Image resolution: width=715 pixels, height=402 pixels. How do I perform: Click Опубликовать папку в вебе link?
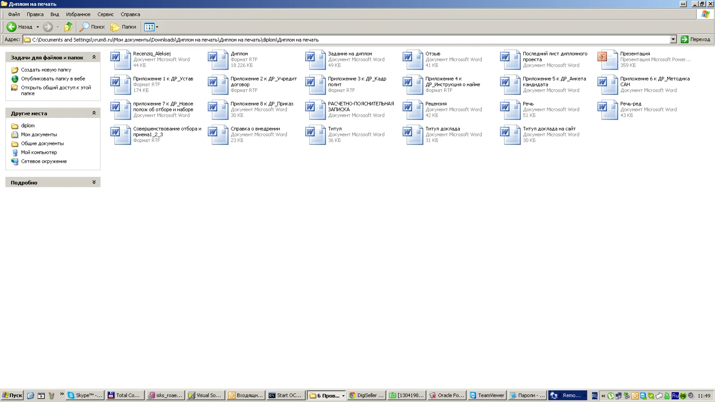pos(53,79)
